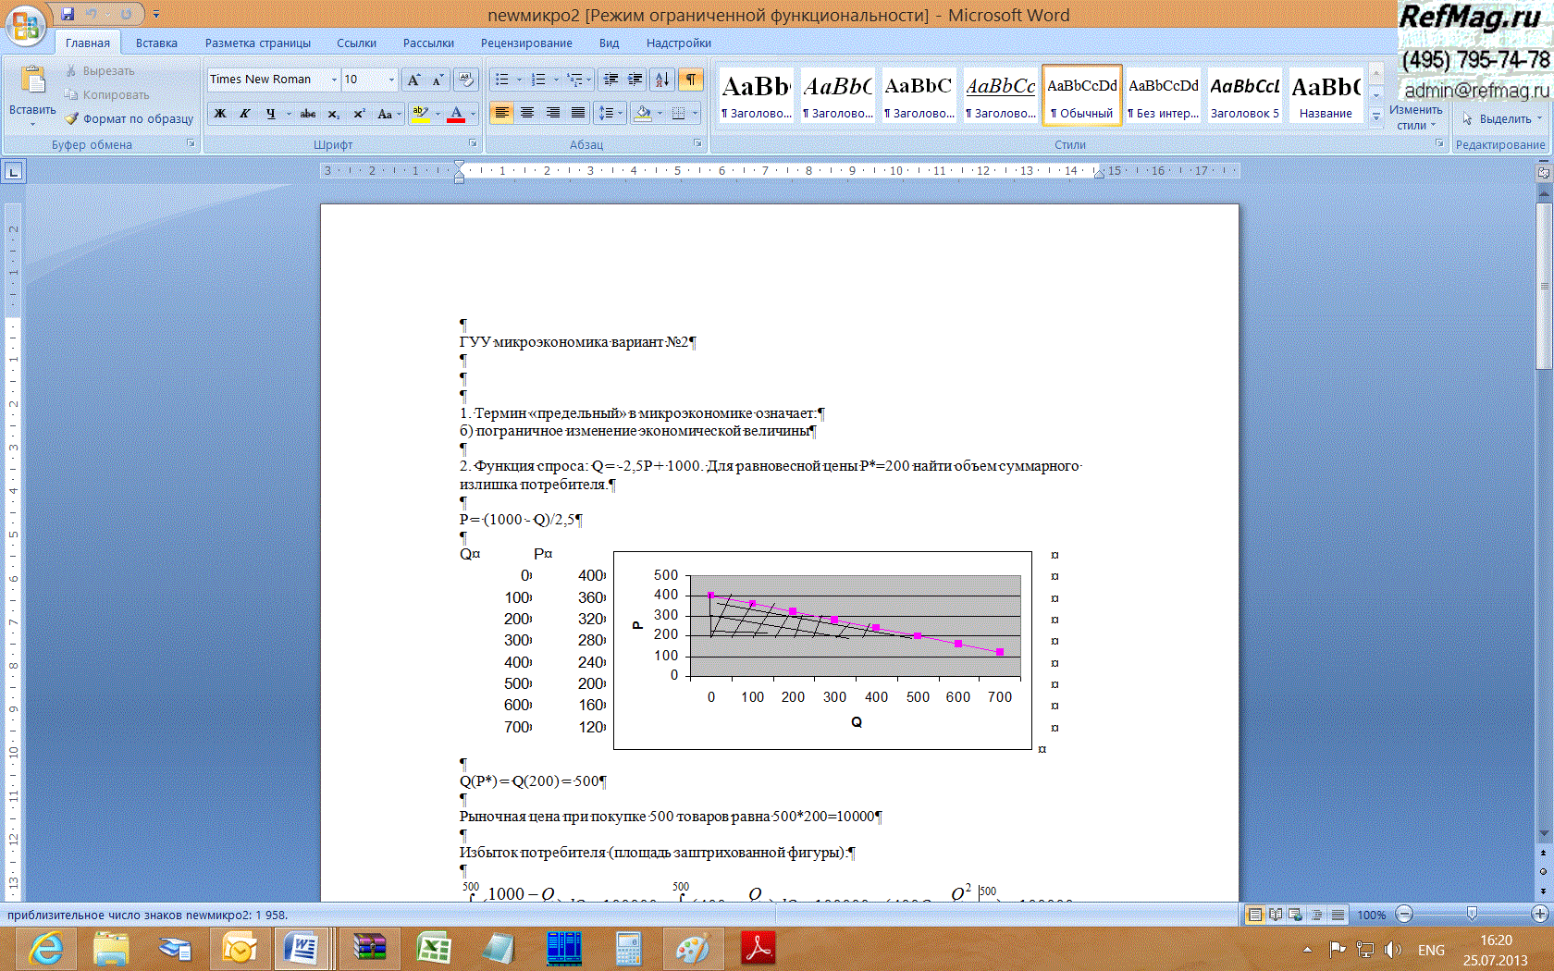Viewport: 1554px width, 971px height.
Task: Open the Рецензирование ribbon tab
Action: pos(525,43)
